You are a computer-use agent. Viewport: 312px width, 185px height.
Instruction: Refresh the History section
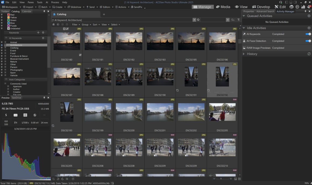click(x=309, y=54)
